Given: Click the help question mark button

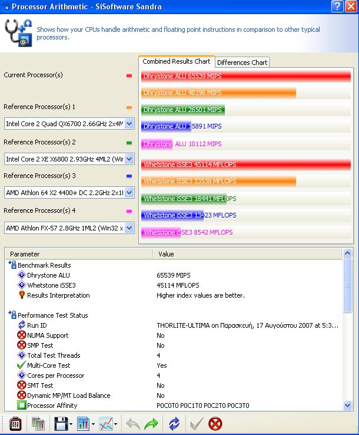Looking at the screenshot, I should (337, 6).
